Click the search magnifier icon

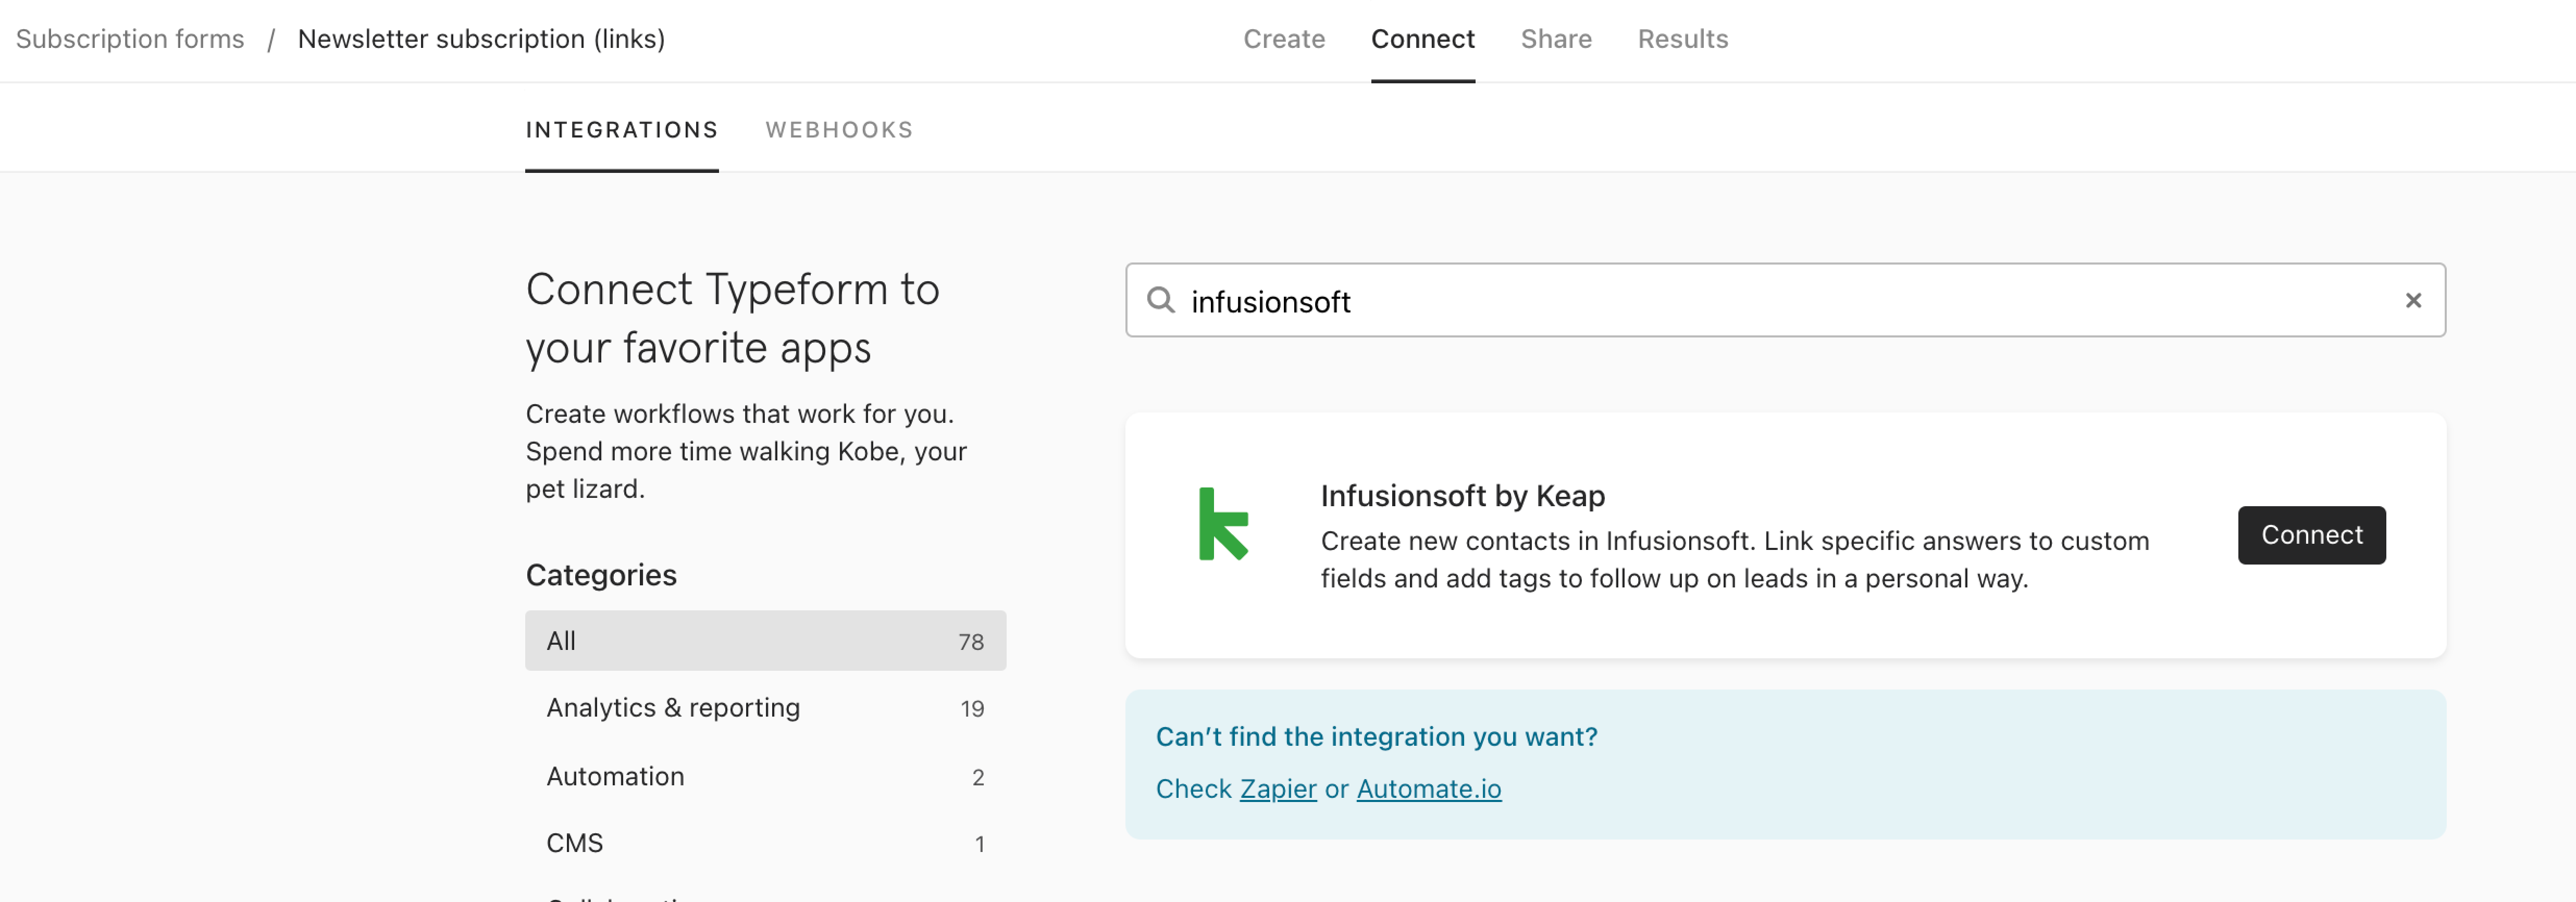click(1160, 300)
